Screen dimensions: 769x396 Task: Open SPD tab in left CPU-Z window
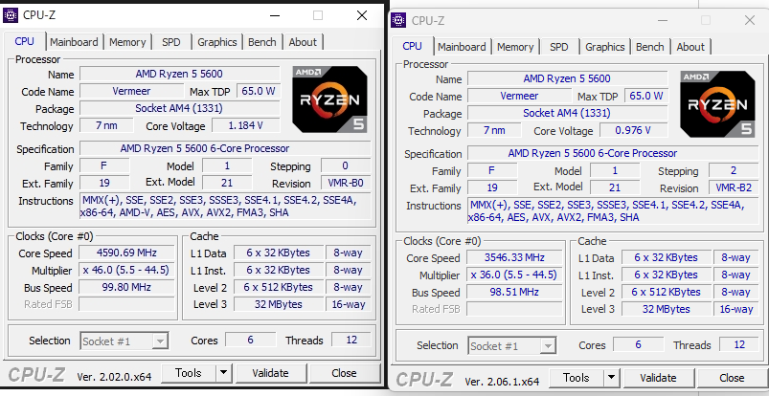click(x=171, y=42)
